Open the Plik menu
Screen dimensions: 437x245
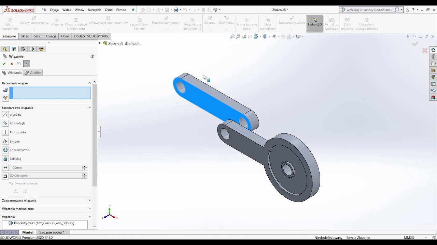44,10
